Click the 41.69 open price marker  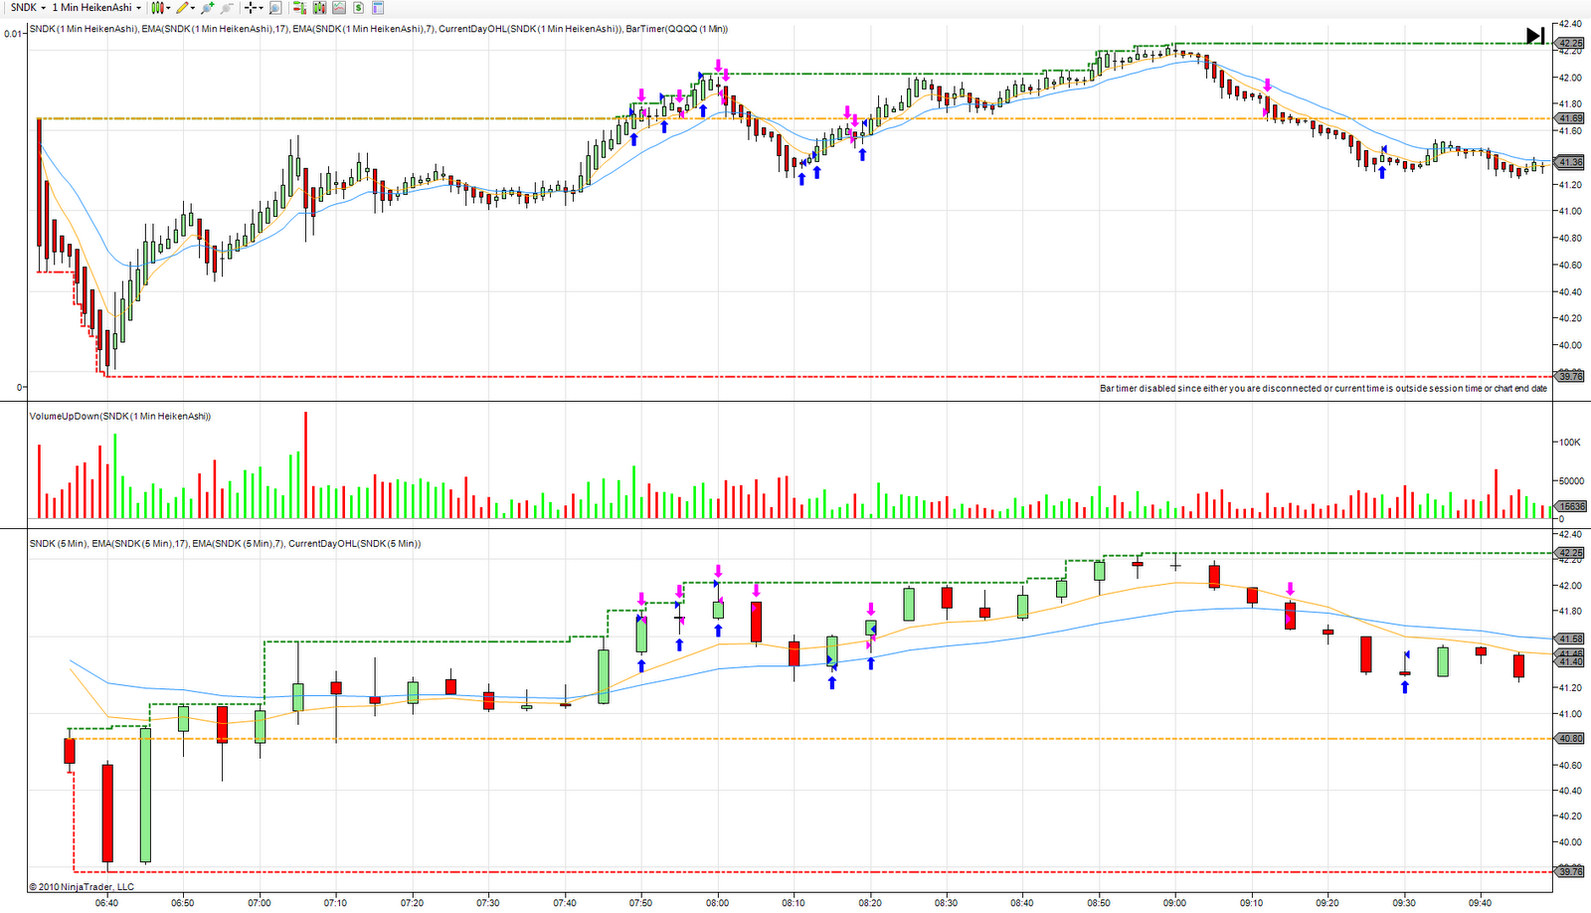pos(1570,118)
